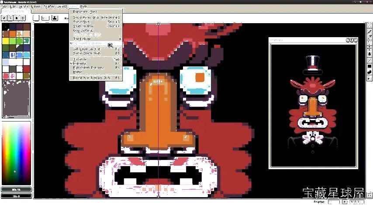Toggle Show Pixel Grid in View menu
This screenshot has width=373, height=205.
point(96,17)
